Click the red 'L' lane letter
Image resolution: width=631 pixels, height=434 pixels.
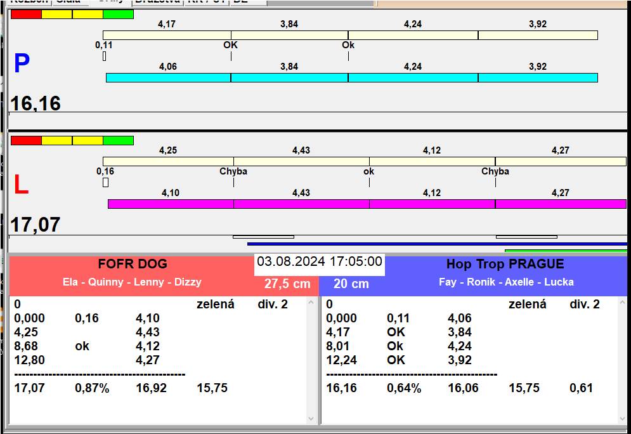22,185
